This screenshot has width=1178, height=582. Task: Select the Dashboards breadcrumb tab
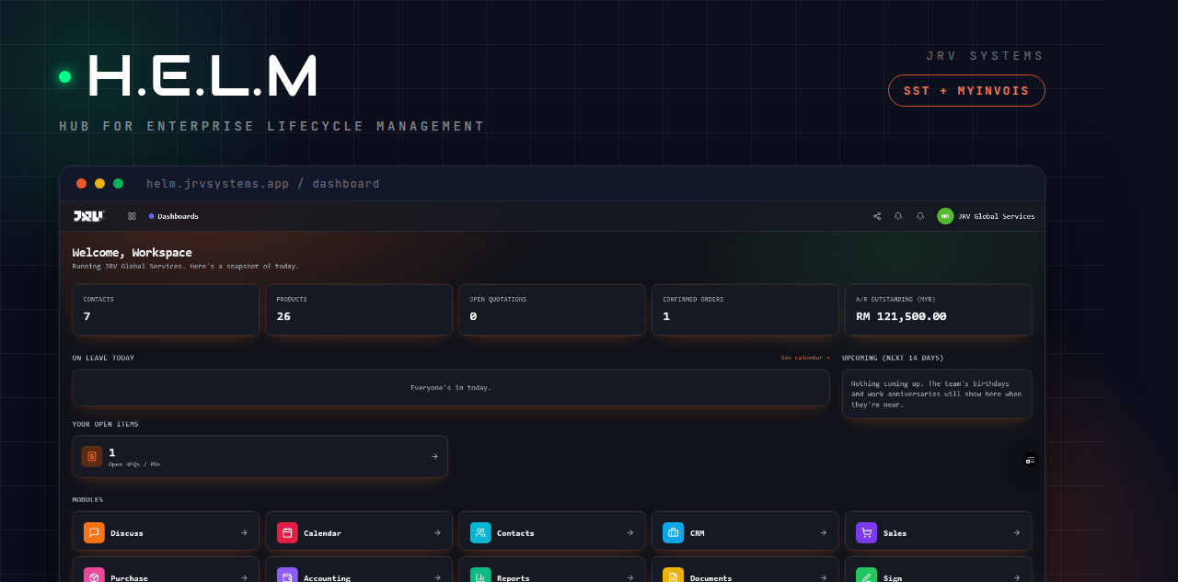[174, 216]
